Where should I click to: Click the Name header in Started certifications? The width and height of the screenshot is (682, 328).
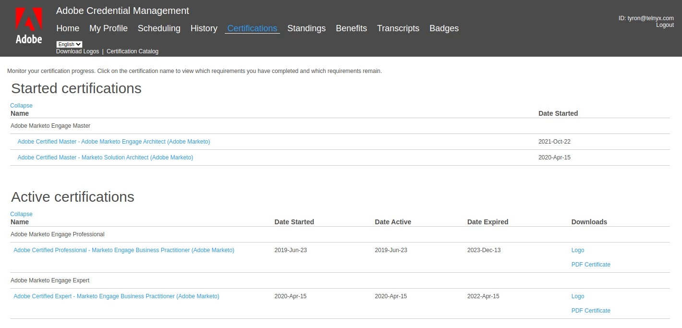(20, 113)
